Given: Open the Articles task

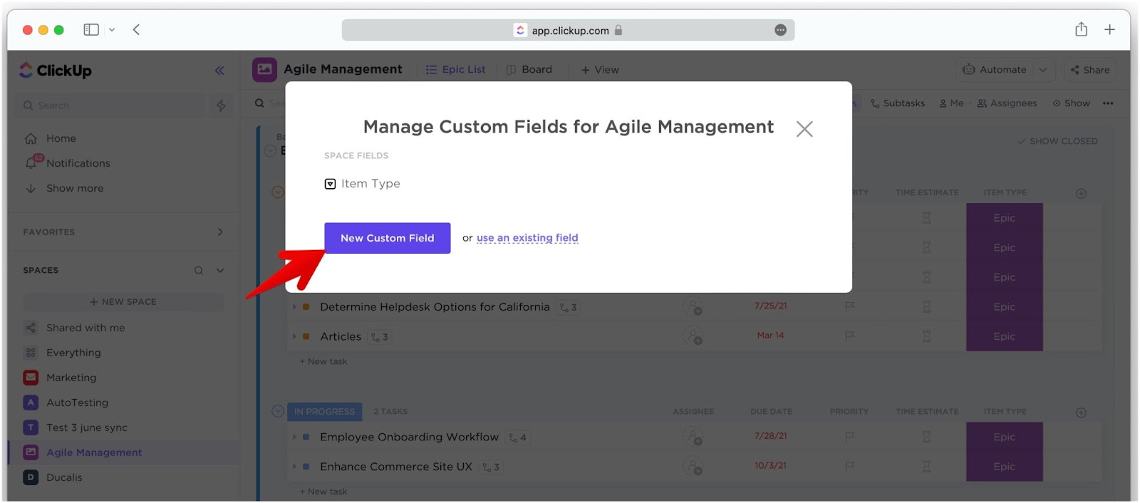Looking at the screenshot, I should point(341,336).
